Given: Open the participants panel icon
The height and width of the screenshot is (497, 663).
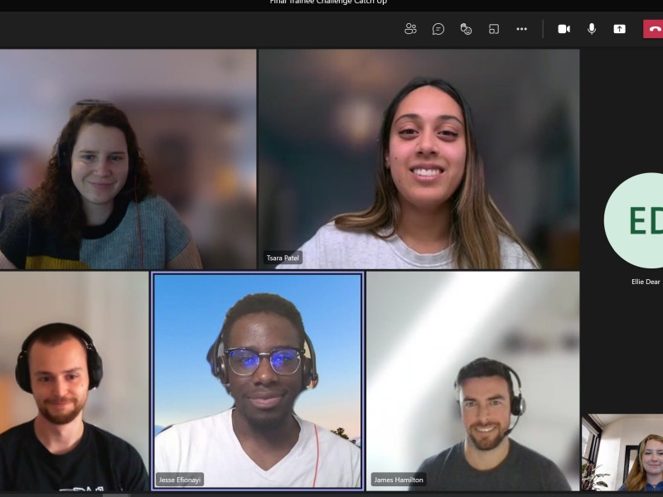Looking at the screenshot, I should pyautogui.click(x=410, y=29).
